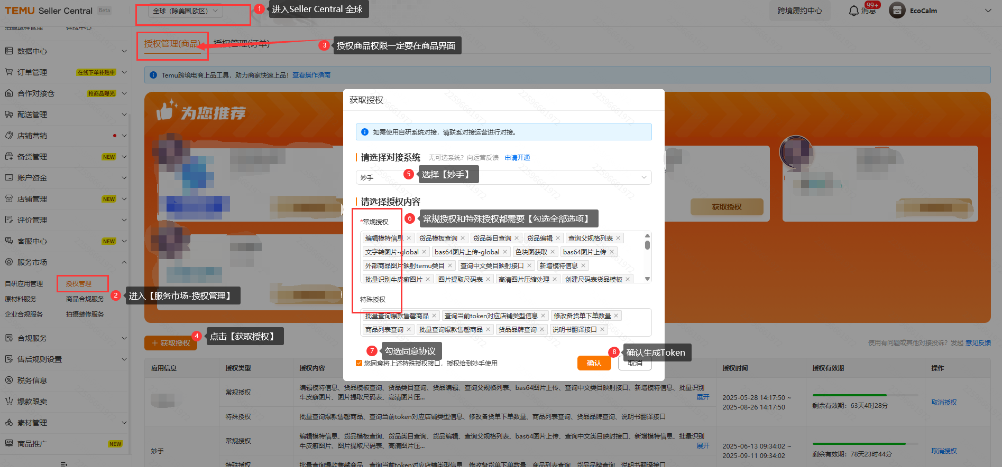Select the 合作对接仓 warehouse icon
This screenshot has height=467, width=1002.
coord(9,93)
